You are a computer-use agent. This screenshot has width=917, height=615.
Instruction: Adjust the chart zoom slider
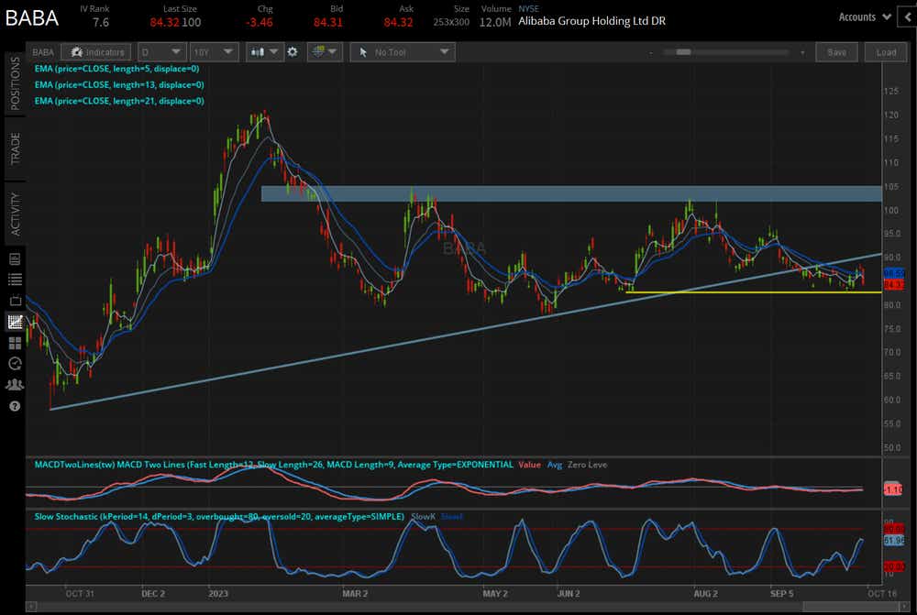(x=683, y=52)
